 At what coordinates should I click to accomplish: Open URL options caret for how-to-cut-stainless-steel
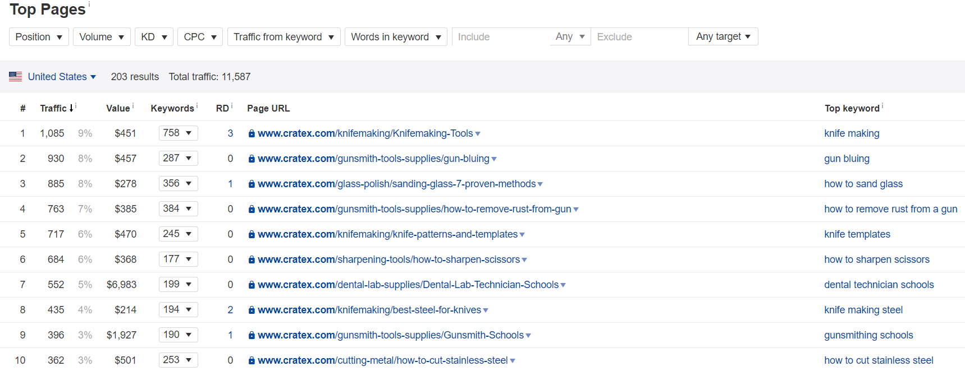point(513,361)
